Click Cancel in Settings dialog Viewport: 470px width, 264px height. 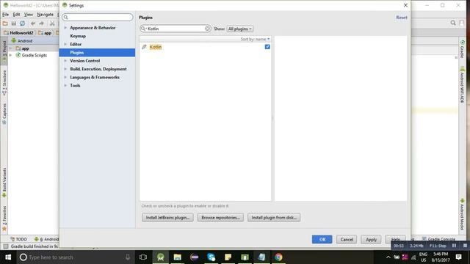click(x=347, y=240)
